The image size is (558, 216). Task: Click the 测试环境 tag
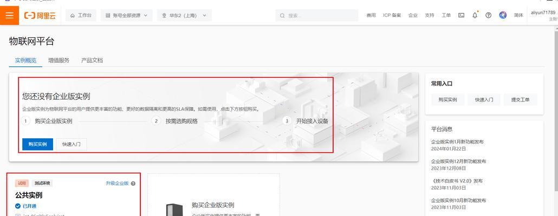pos(42,184)
